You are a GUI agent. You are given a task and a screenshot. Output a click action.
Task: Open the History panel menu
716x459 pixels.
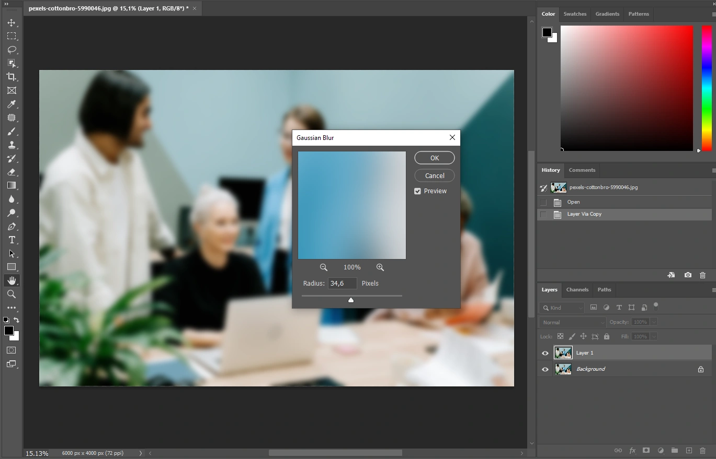(x=713, y=170)
